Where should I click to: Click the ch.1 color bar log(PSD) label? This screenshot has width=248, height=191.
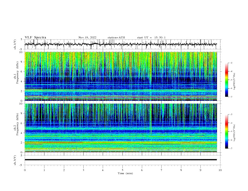click(x=235, y=81)
